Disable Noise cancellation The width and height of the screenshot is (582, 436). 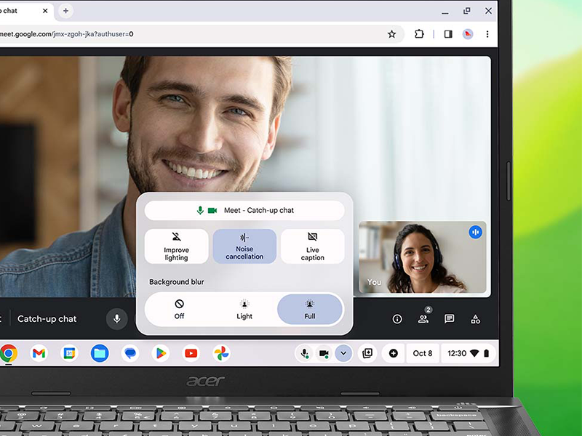point(244,246)
